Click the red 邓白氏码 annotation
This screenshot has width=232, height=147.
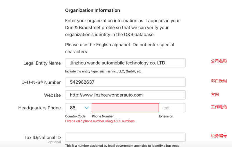(219, 81)
